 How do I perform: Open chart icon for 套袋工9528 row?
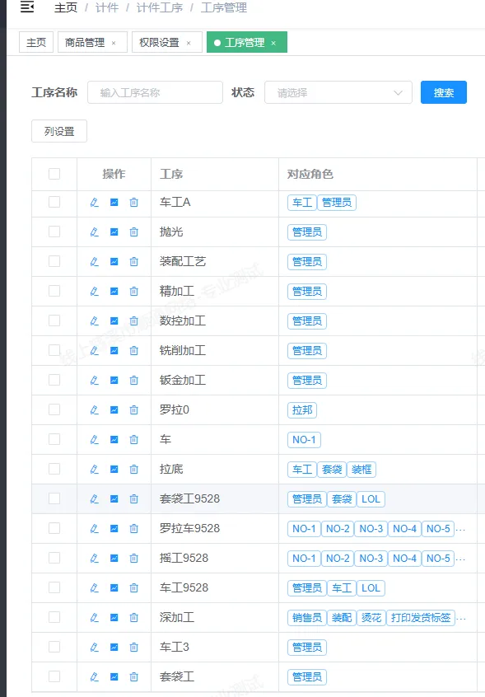click(114, 498)
